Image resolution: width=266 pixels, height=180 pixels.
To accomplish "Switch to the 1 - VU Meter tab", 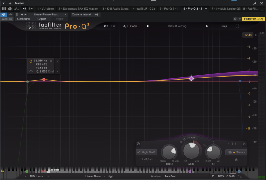I will pyautogui.click(x=45, y=8).
